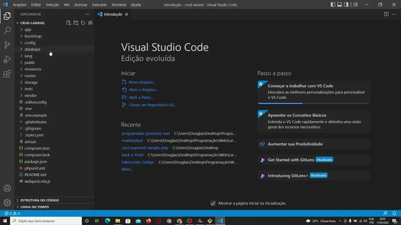Open the Extensions view
The image size is (401, 225).
click(7, 74)
